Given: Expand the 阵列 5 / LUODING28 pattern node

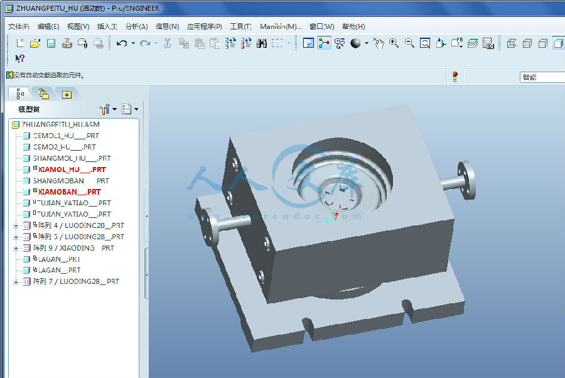Looking at the screenshot, I should [x=16, y=237].
